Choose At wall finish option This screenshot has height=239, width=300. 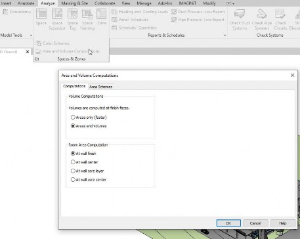[83, 154]
